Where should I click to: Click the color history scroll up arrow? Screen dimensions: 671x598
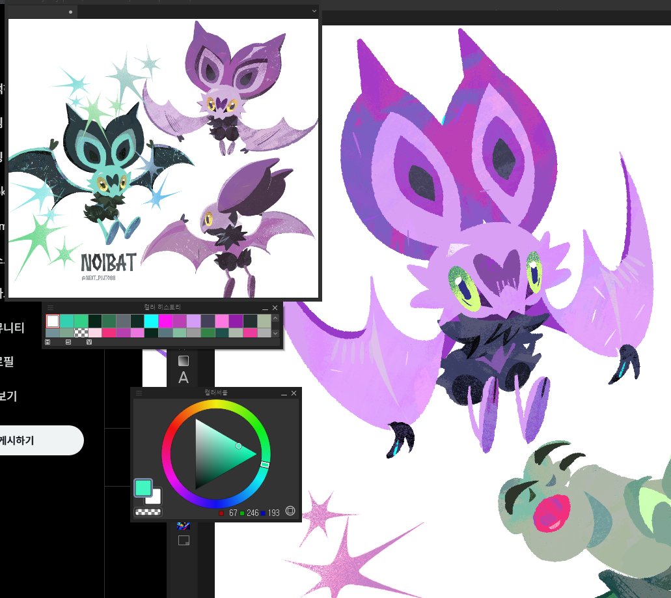(275, 319)
